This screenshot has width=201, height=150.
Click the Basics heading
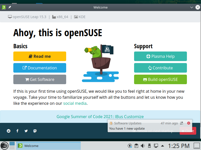pos(20,46)
